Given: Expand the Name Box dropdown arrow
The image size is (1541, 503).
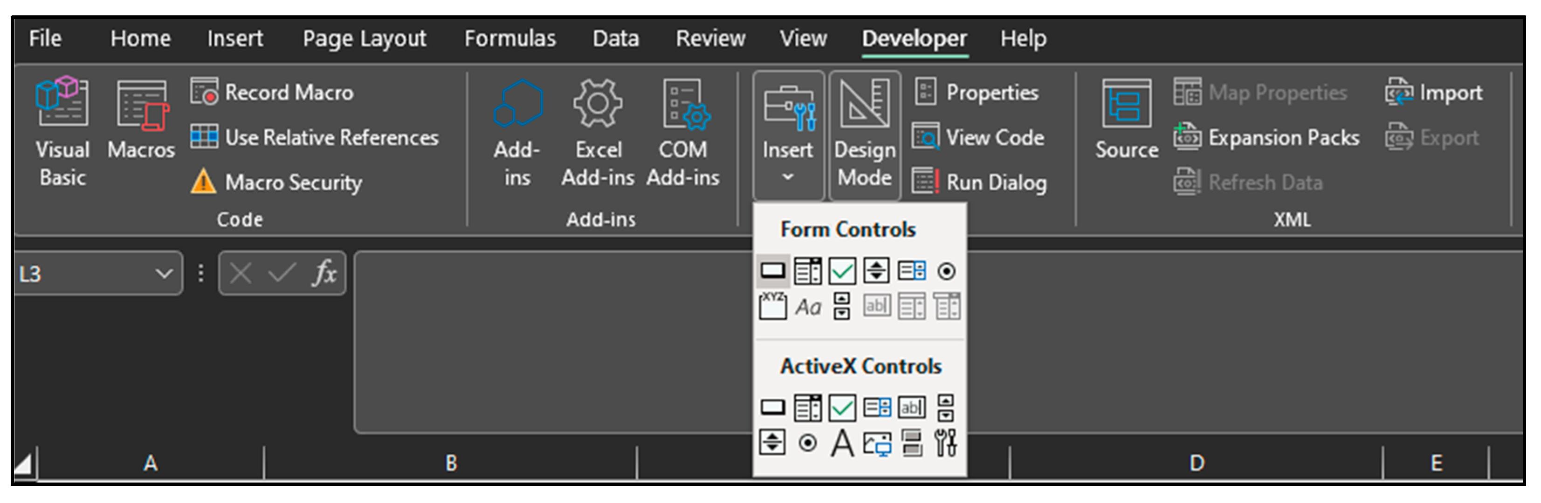Looking at the screenshot, I should click(x=163, y=274).
